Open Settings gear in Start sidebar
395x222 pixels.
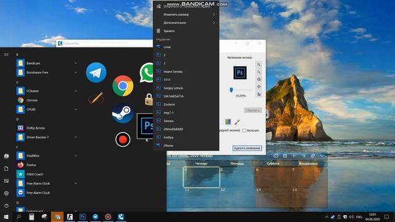click(x=6, y=193)
